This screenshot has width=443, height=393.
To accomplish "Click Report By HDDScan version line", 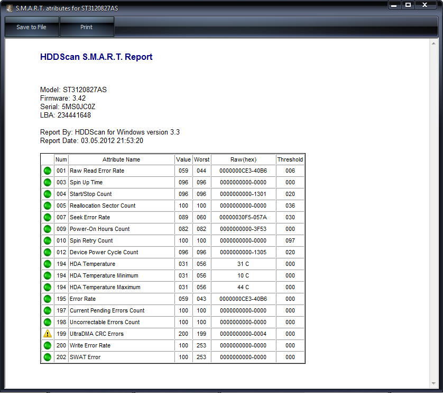I will point(110,132).
